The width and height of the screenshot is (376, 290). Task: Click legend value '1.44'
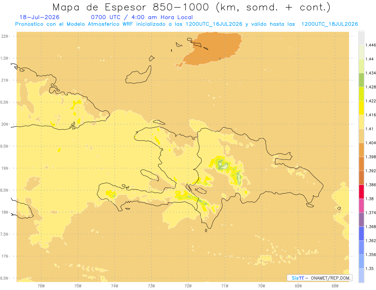[x=369, y=59]
